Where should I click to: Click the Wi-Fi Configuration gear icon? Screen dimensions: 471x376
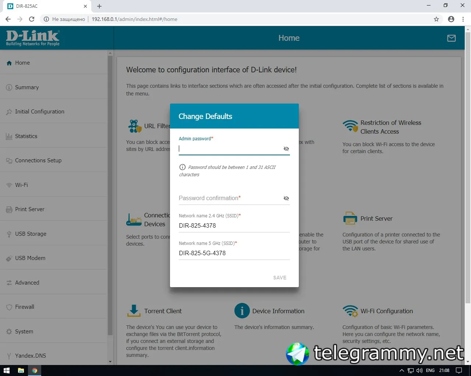pos(350,311)
